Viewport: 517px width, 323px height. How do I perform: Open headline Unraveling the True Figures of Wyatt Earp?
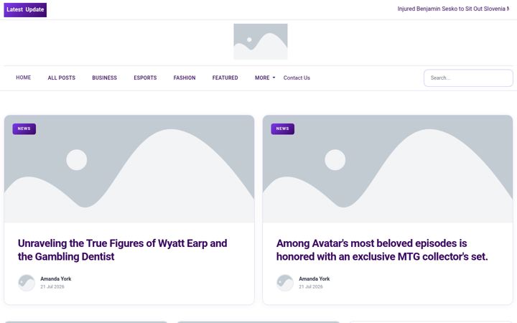coord(122,250)
